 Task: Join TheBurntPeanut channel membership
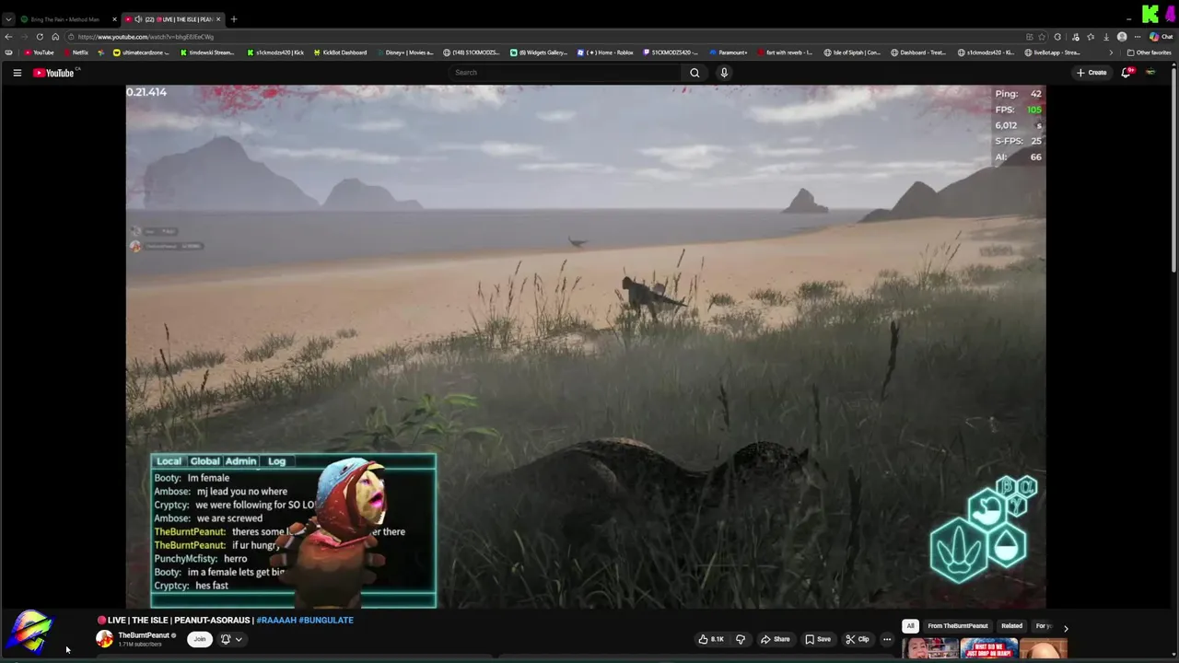200,639
